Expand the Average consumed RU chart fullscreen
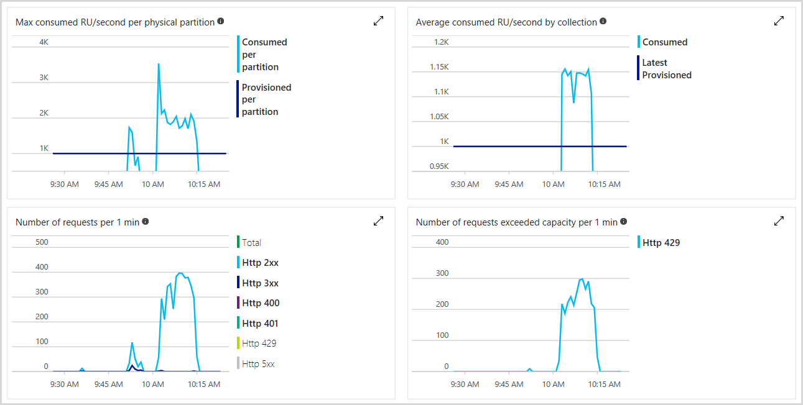Image resolution: width=803 pixels, height=405 pixels. tap(779, 20)
